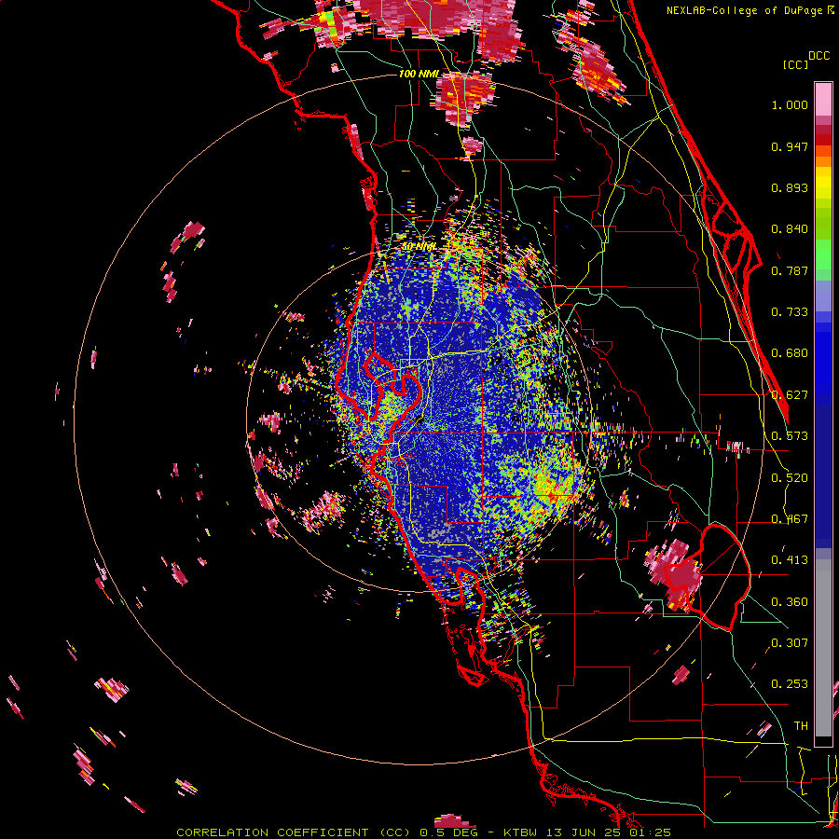Select the 0.253 legend value
This screenshot has height=839, width=839.
pyautogui.click(x=790, y=684)
